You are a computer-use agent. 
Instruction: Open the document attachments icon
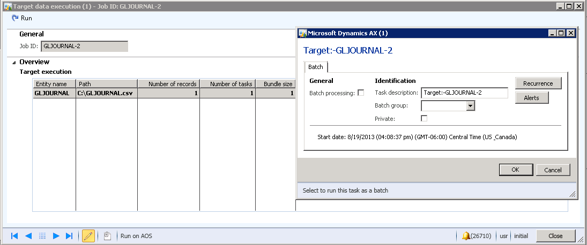tap(107, 236)
